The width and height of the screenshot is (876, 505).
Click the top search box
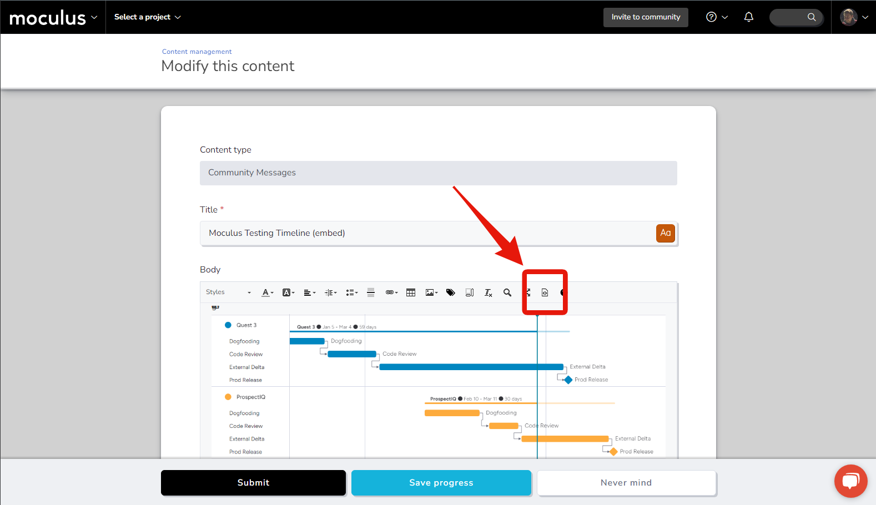796,17
